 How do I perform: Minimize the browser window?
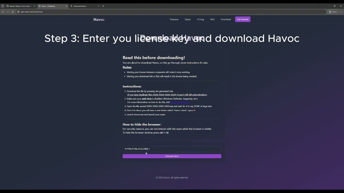pos(328,6)
